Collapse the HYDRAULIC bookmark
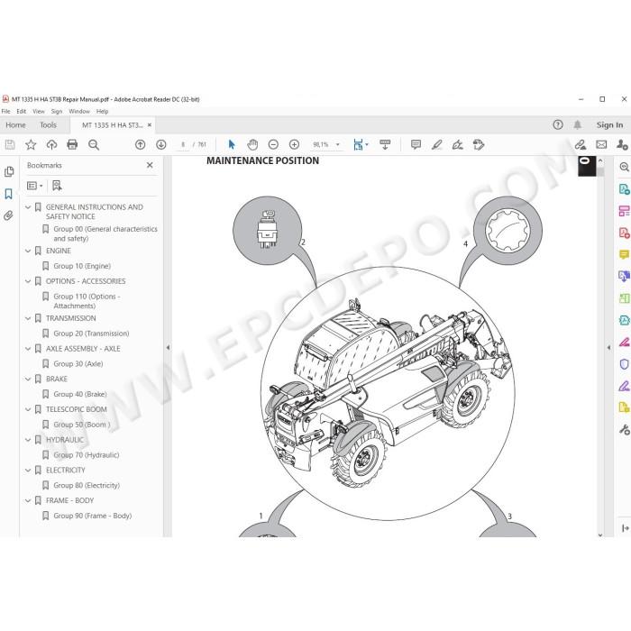The image size is (631, 631). (28, 440)
